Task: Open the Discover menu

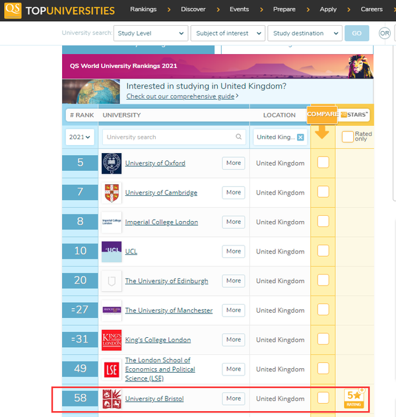Action: [193, 9]
